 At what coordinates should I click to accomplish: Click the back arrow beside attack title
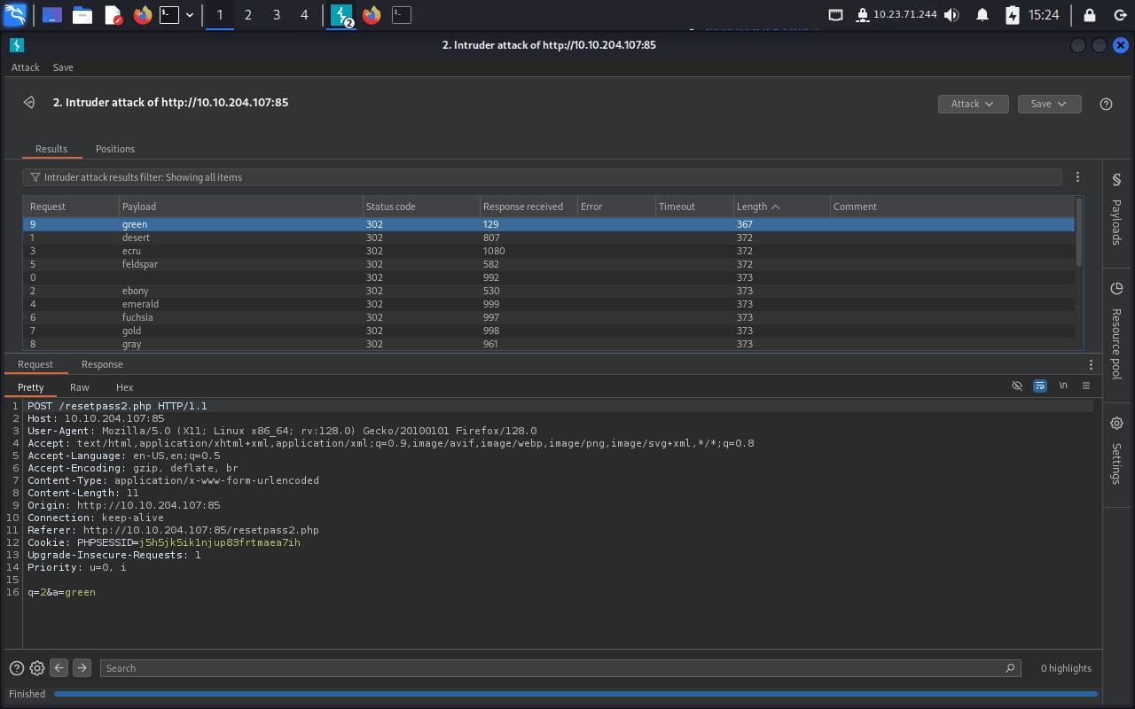pyautogui.click(x=29, y=103)
